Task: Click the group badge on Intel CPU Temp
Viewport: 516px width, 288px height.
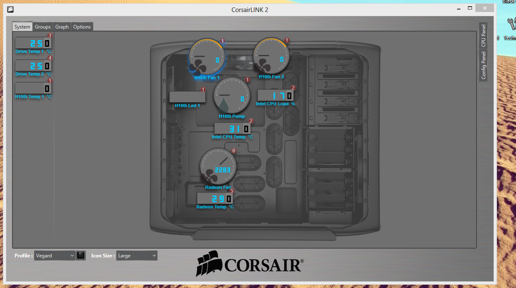Action: (x=251, y=121)
